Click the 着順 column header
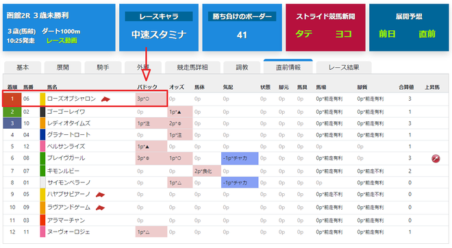 tap(12, 87)
